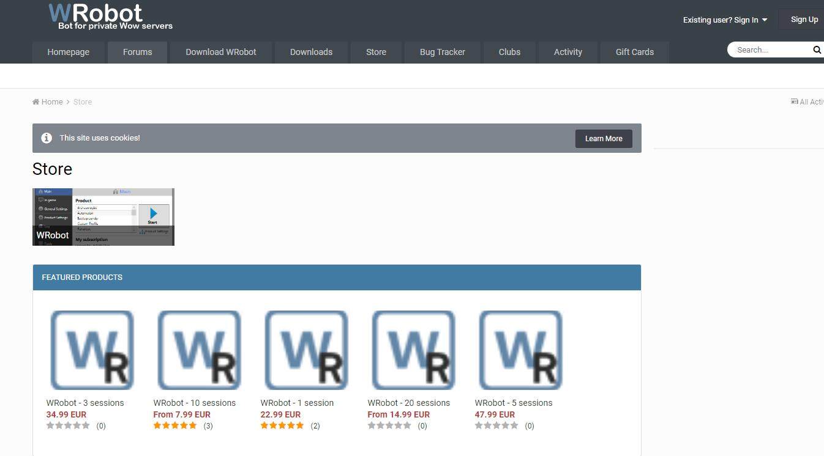Open the WRobot - 3 sessions title link
824x456 pixels.
pyautogui.click(x=85, y=403)
